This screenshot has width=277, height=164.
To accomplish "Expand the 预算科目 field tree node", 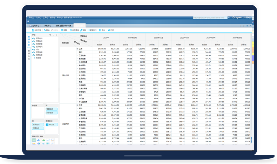I will pyautogui.click(x=33, y=41).
